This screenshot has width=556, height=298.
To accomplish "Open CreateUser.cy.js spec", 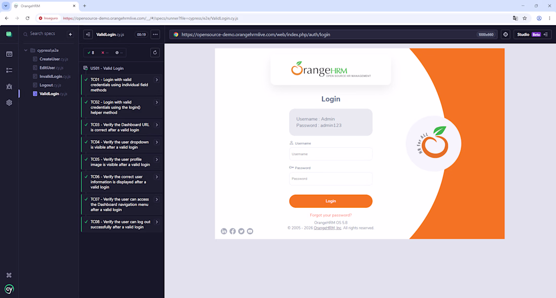I will pyautogui.click(x=54, y=59).
